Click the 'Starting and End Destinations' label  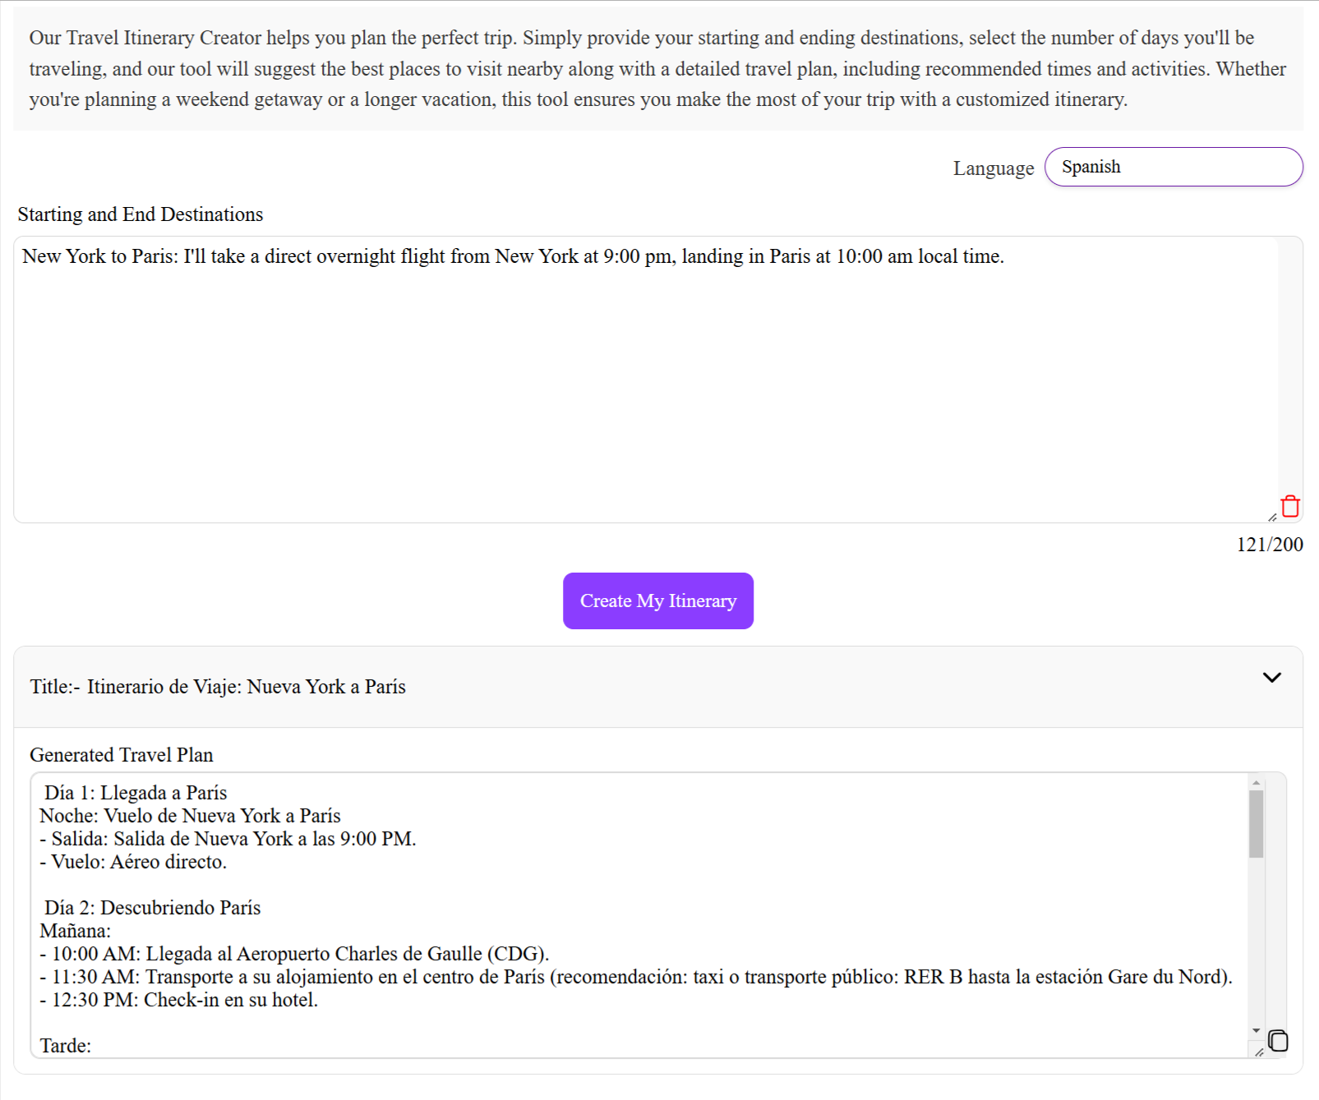click(x=141, y=214)
